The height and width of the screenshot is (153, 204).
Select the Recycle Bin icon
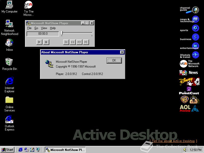9,64
